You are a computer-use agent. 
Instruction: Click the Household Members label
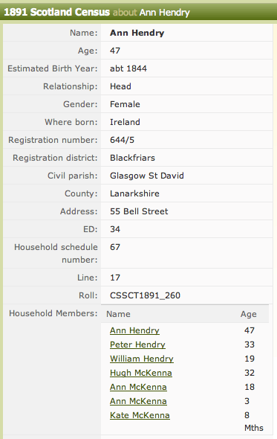[53, 313]
